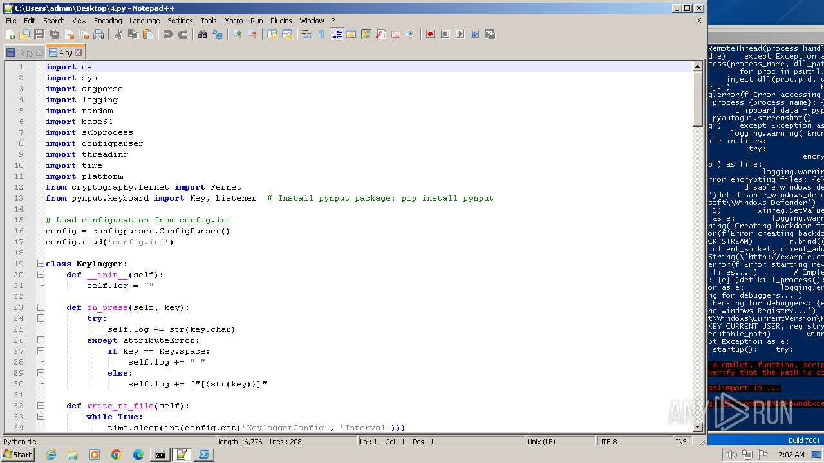The width and height of the screenshot is (824, 463).
Task: Open the Encoding menu
Action: coord(108,21)
